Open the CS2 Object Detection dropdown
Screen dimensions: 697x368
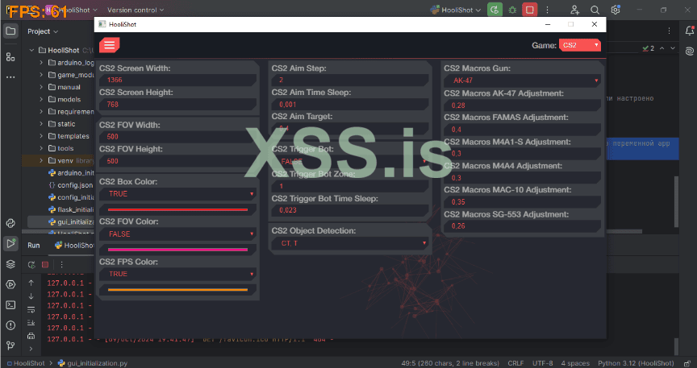350,243
